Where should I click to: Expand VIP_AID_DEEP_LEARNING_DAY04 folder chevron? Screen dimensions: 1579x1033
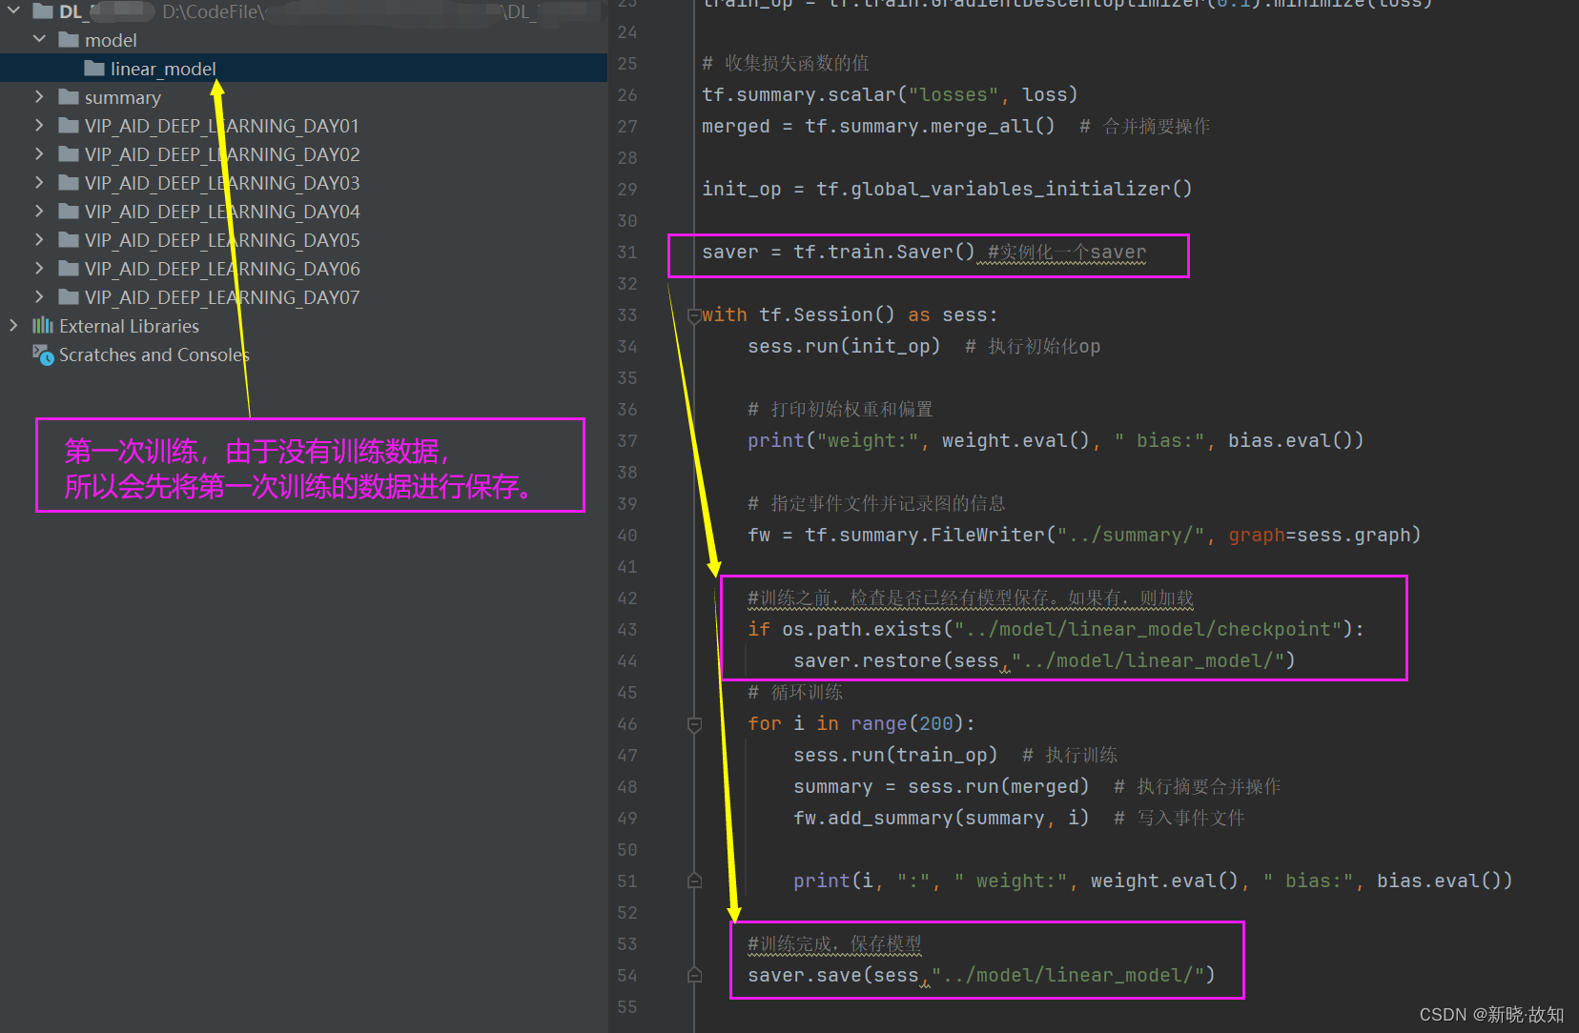tap(39, 211)
